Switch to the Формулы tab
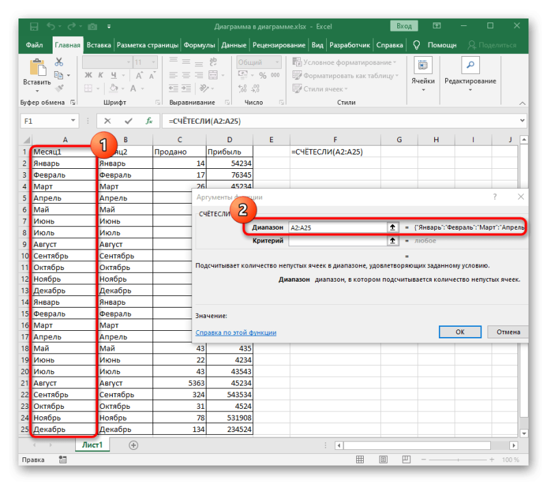Viewport: 547px width, 484px height. pyautogui.click(x=200, y=45)
